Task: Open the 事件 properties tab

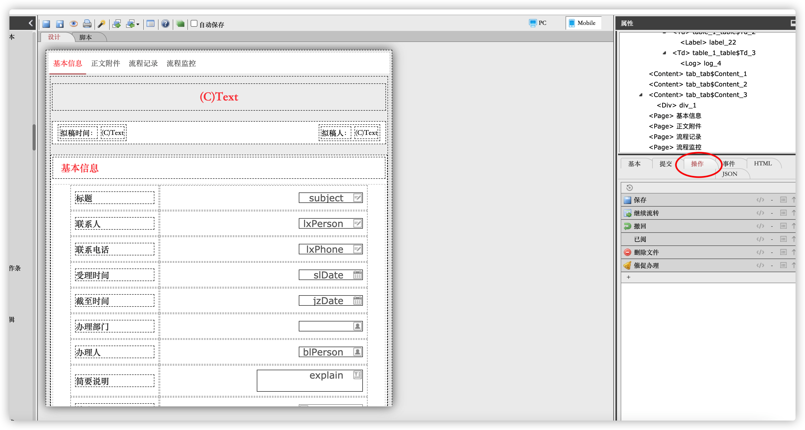Action: click(729, 164)
